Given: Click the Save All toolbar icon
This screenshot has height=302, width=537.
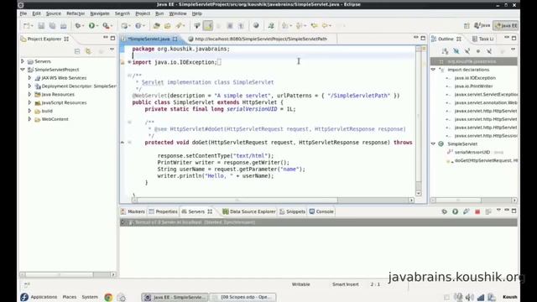Looking at the screenshot, I should coord(52,26).
